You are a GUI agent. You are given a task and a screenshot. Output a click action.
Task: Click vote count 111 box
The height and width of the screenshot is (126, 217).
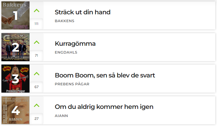37,24
